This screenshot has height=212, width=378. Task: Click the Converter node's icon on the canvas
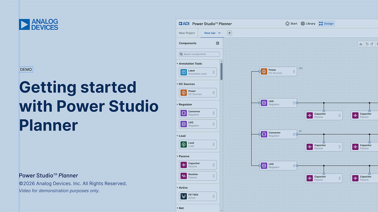pos(264,134)
